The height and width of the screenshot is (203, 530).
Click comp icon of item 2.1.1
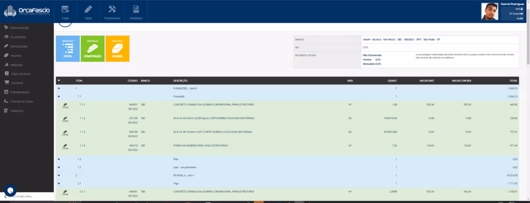(x=65, y=193)
